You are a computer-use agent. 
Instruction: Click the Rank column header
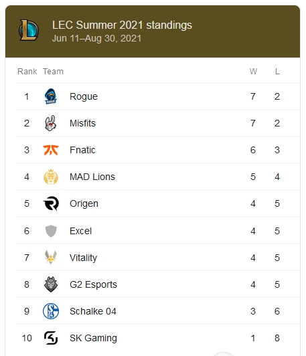coord(27,72)
